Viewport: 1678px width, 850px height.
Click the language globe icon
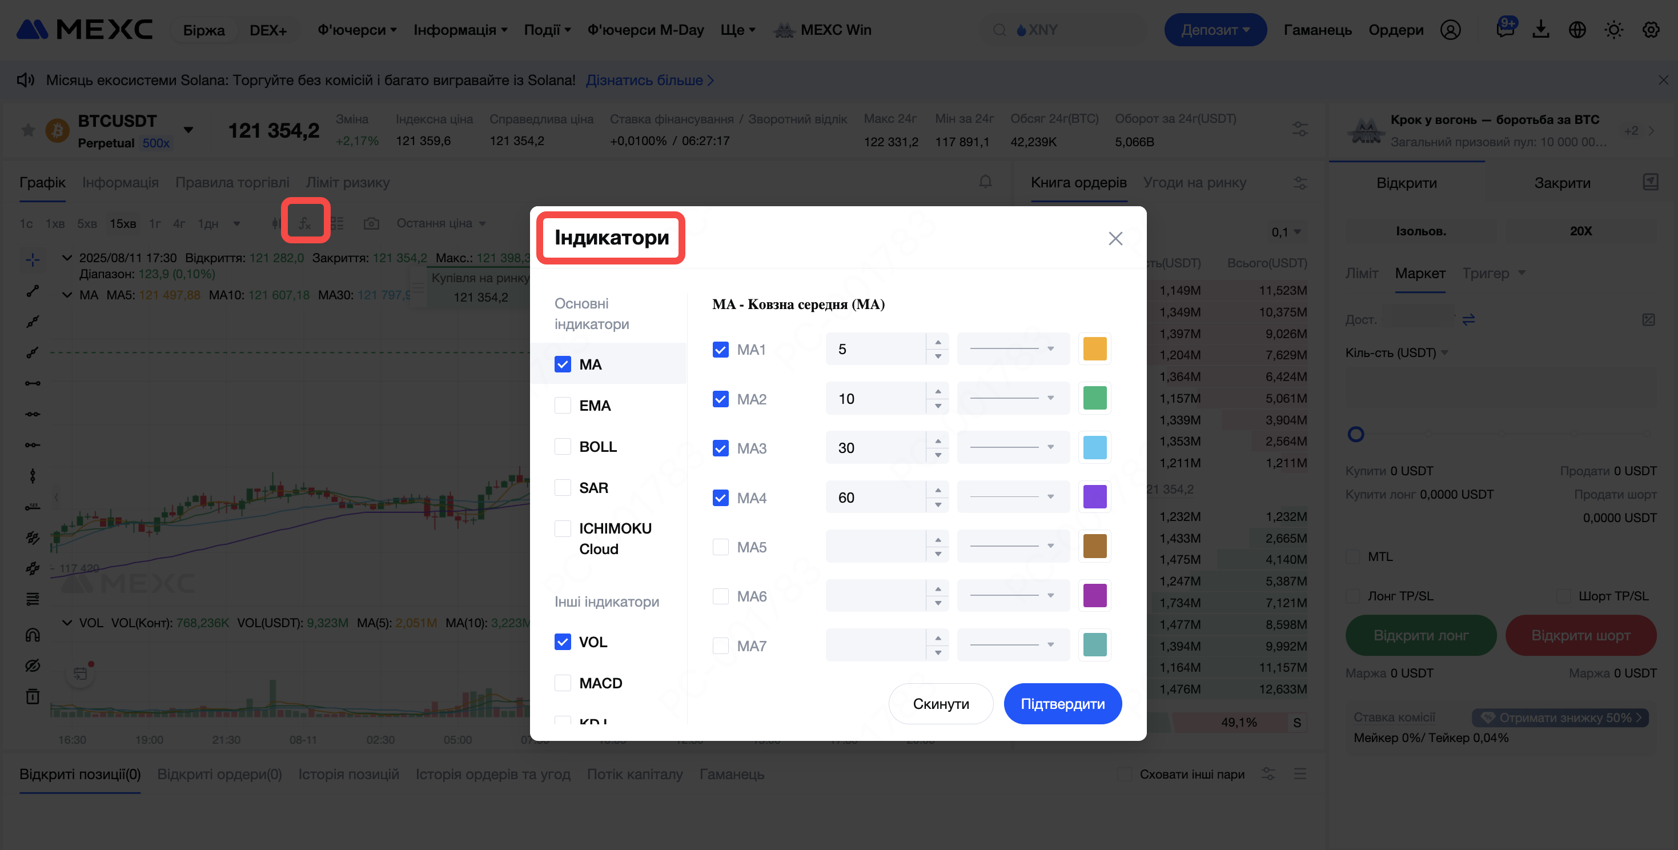(x=1577, y=30)
